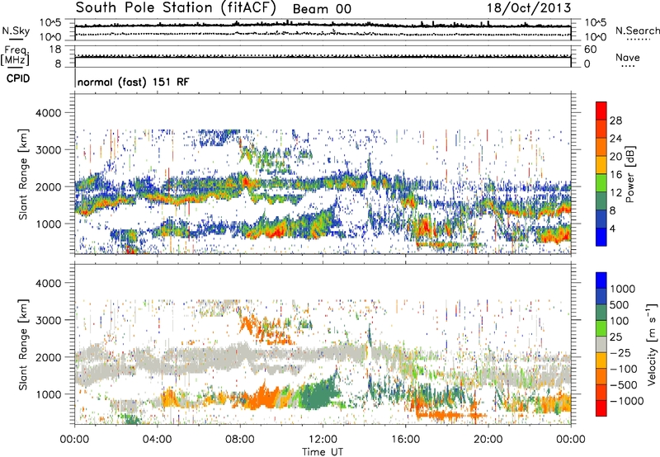Screen dimensions: 660x457
Task: Select the "Beam 00" label
Action: [322, 9]
